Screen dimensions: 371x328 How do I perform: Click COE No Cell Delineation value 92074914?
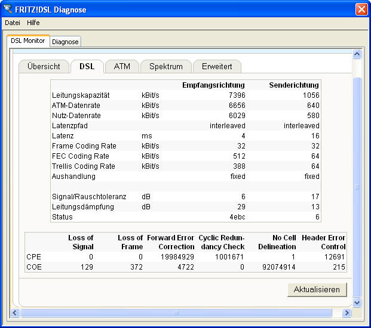(279, 267)
